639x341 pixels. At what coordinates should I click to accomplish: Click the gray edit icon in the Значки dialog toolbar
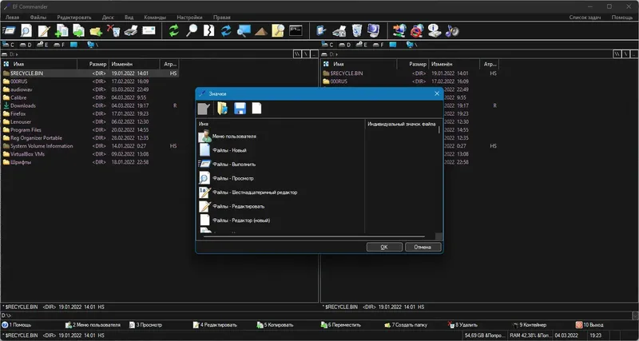point(204,109)
